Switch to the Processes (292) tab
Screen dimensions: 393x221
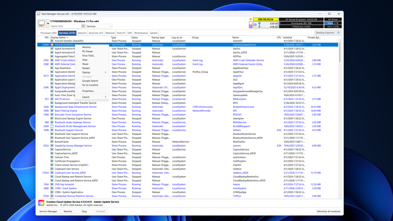[48, 33]
